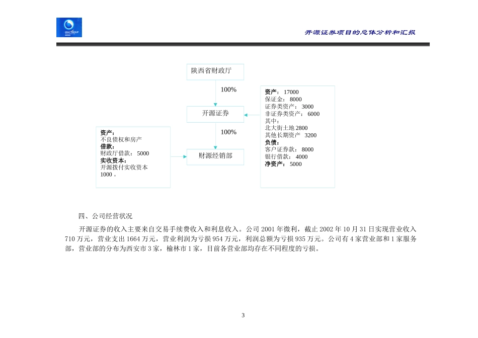
Task: Click paragraph line starting 710 万元
Action: click(241, 239)
